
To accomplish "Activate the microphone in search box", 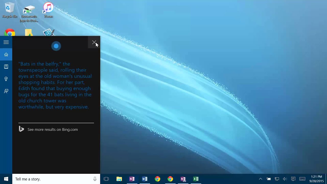I will point(95,179).
